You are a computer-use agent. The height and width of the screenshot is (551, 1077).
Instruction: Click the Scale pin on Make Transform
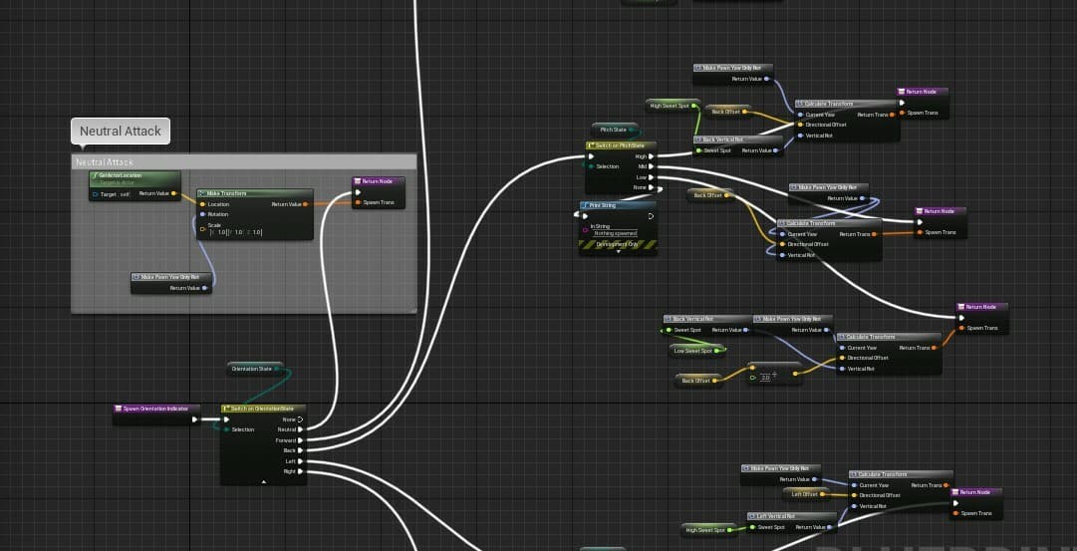pos(202,229)
